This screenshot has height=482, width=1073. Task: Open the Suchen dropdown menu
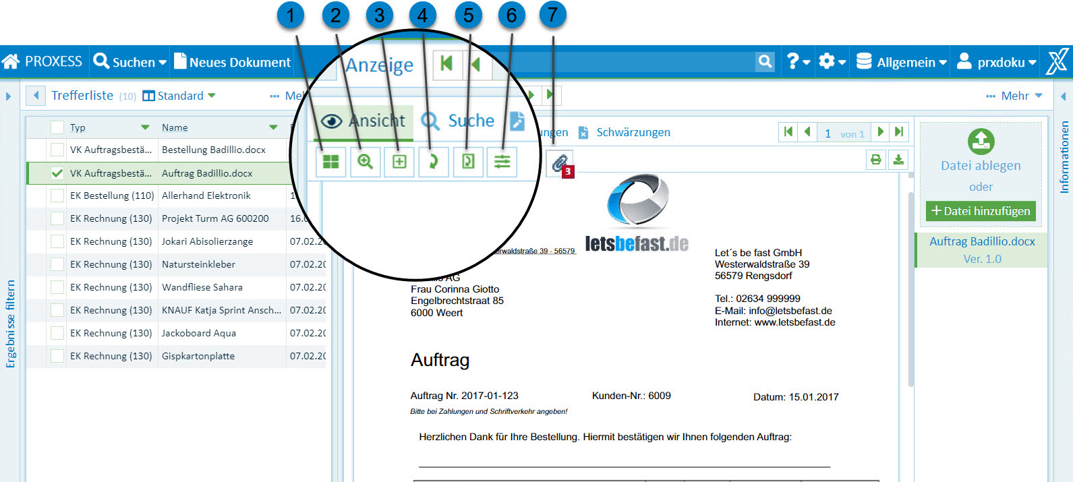coord(130,62)
